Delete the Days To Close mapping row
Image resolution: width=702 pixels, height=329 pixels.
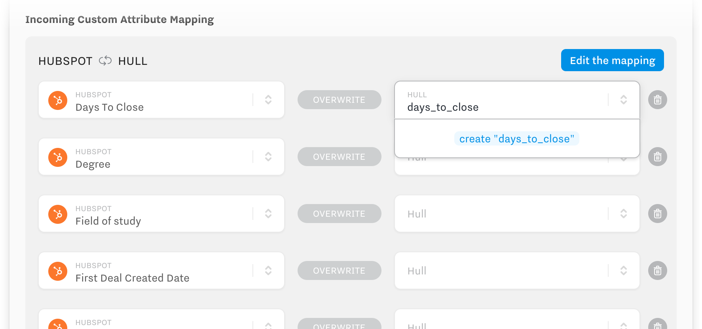657,100
